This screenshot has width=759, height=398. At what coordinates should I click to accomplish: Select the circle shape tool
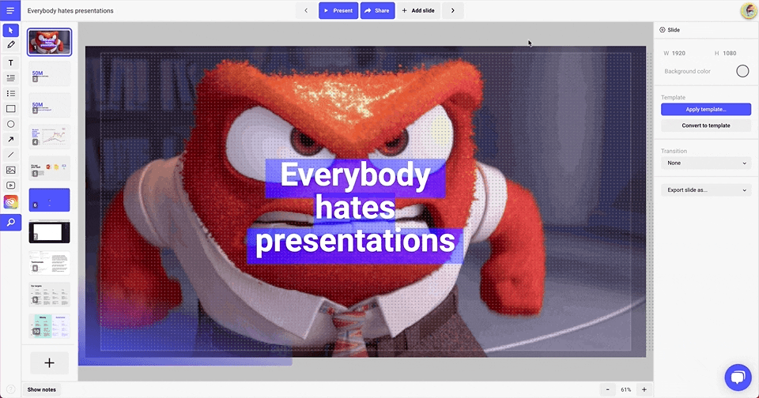[10, 124]
